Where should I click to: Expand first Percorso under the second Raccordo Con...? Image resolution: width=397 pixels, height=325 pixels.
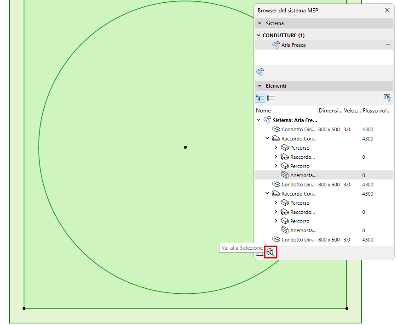click(x=276, y=202)
